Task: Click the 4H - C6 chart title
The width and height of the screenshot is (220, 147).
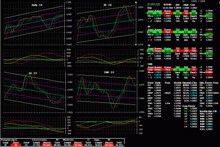Action: 107,5
